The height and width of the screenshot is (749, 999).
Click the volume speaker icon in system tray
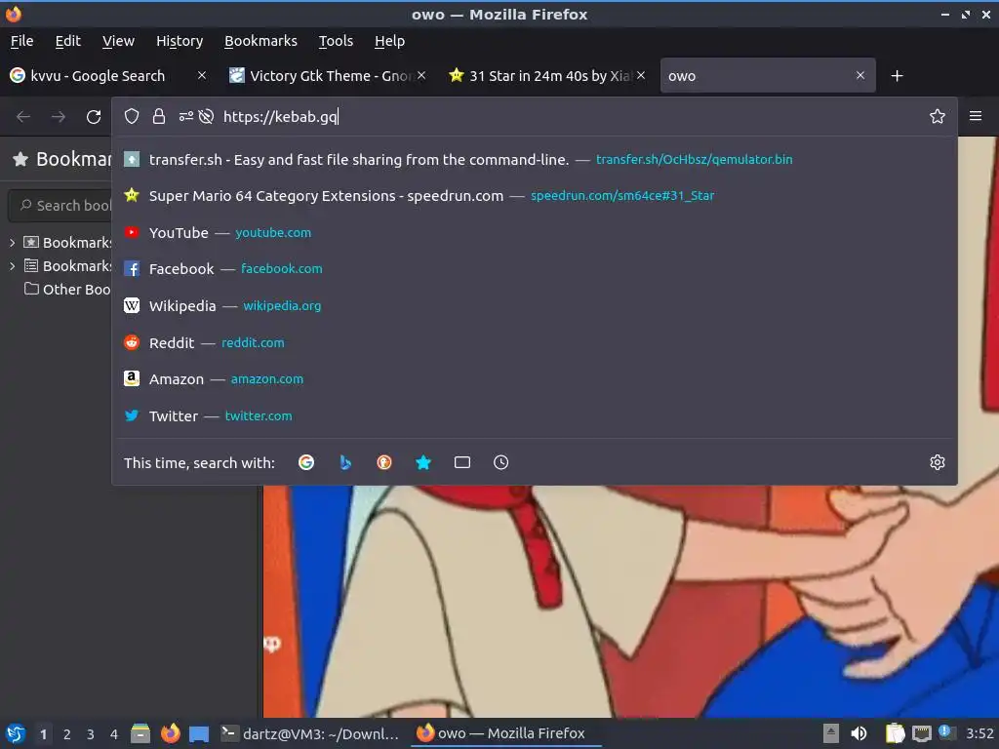(859, 733)
